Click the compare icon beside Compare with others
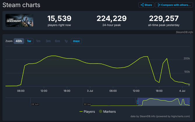 pyautogui.click(x=159, y=5)
